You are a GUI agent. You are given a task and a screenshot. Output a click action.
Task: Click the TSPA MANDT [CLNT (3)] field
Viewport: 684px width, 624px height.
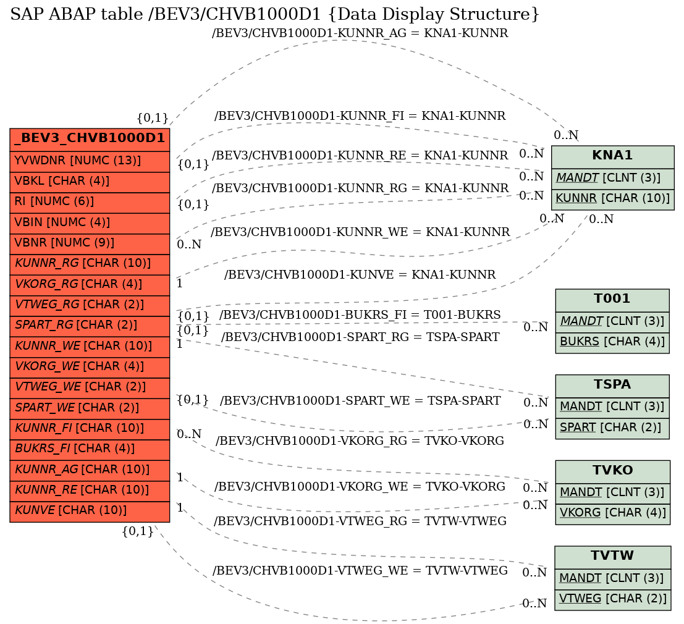coord(612,408)
